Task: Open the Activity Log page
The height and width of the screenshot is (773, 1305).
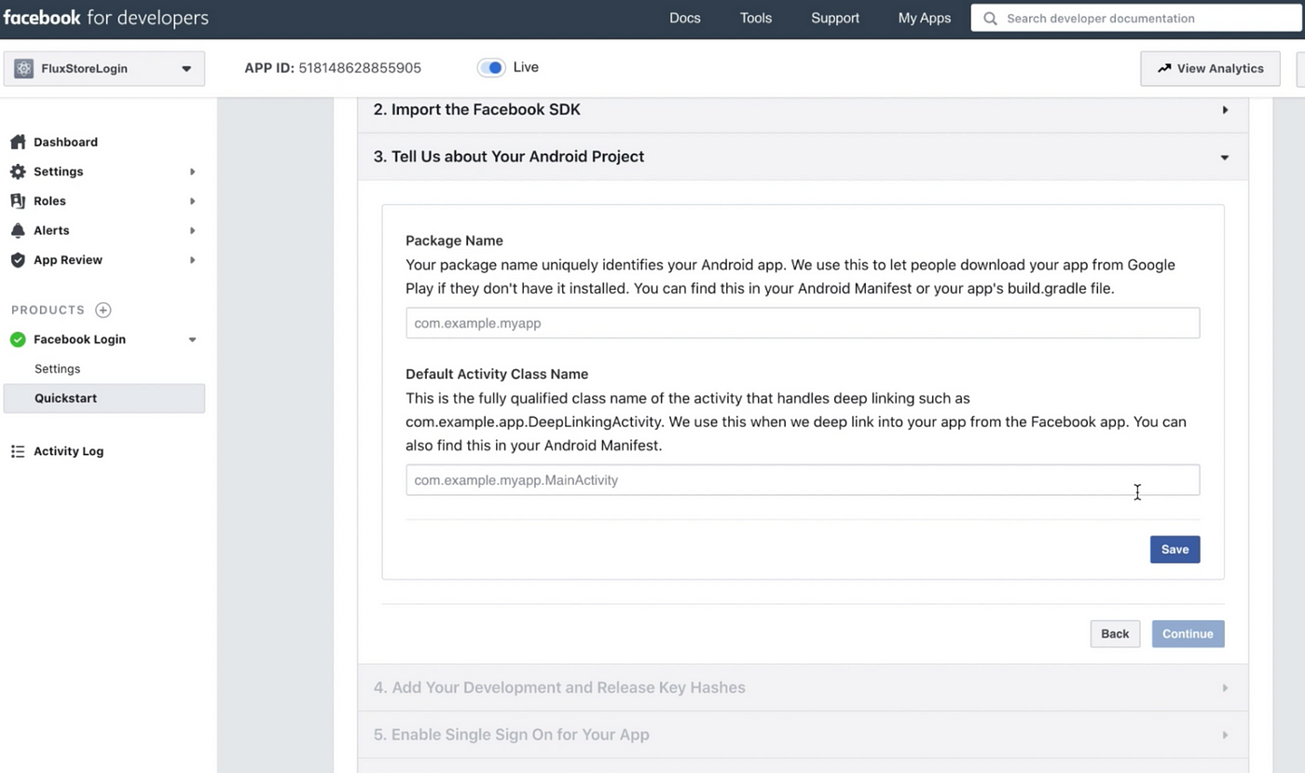Action: (68, 451)
